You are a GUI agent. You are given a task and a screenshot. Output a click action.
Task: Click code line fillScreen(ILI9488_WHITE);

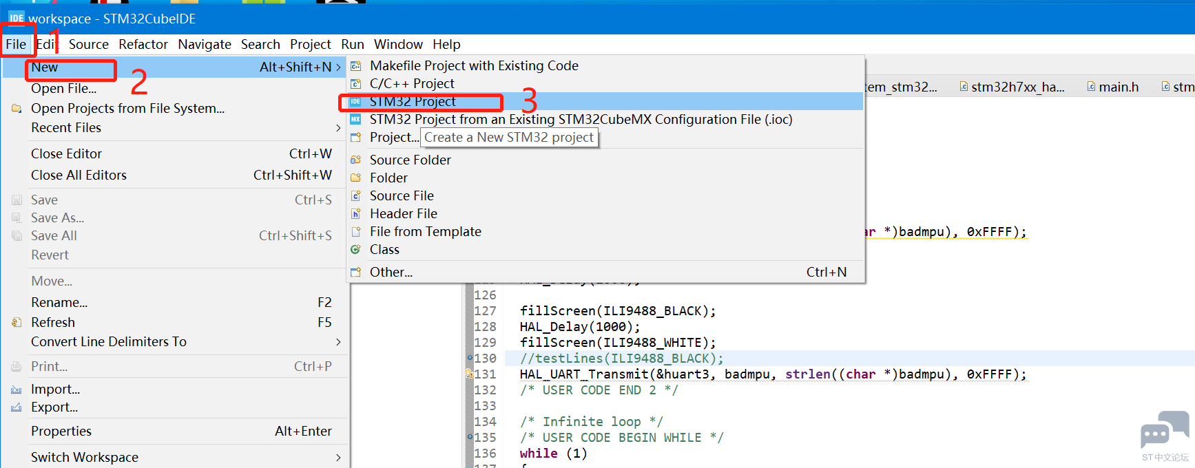(618, 342)
